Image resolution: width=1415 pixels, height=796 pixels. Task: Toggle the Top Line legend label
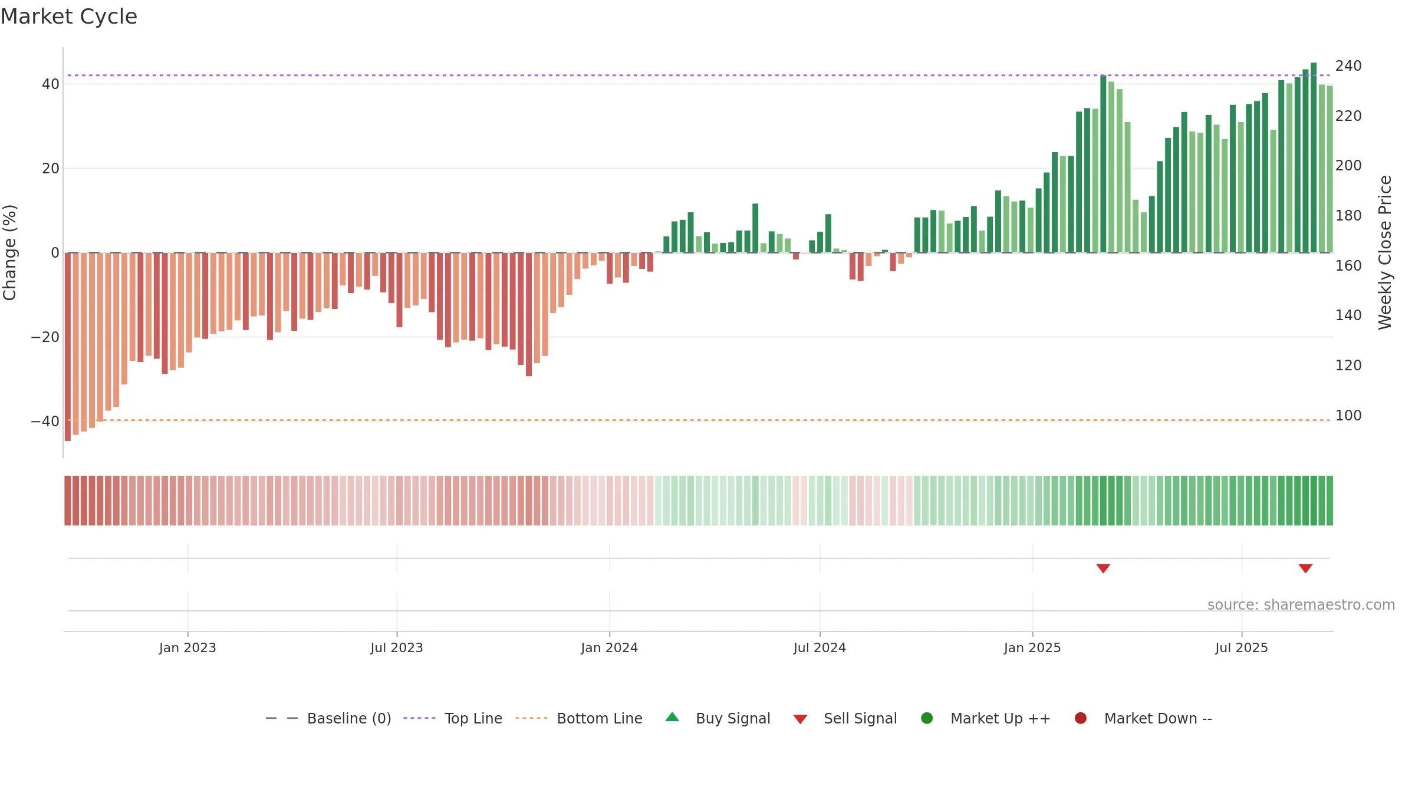473,718
